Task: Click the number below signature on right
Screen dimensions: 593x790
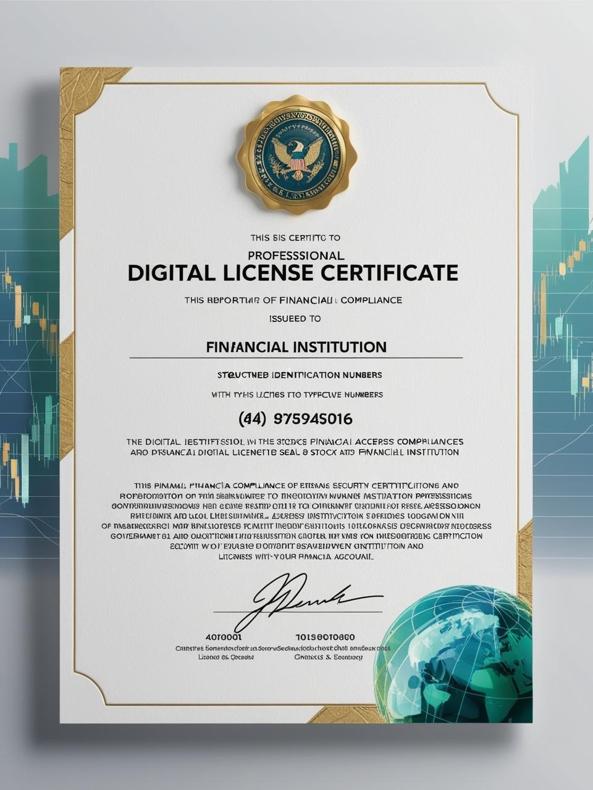Action: coord(325,636)
